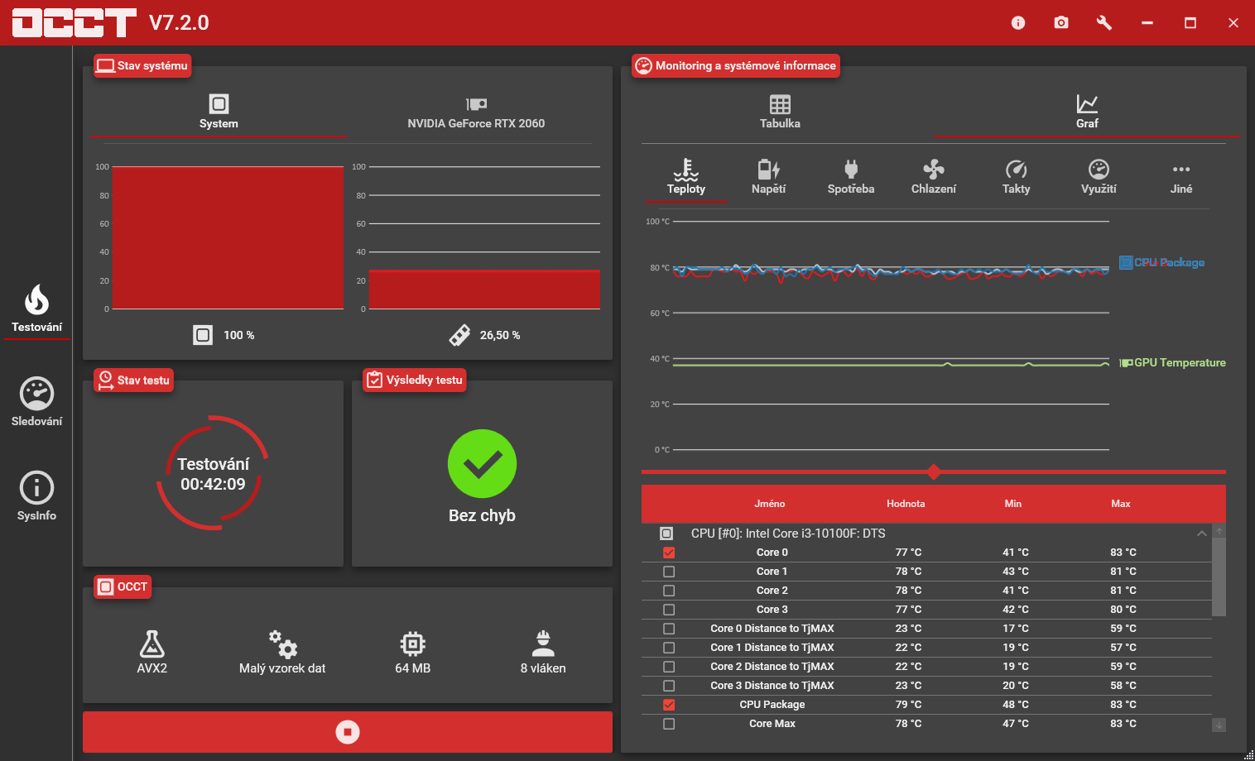This screenshot has width=1255, height=761.
Task: Click the red graph timeline slider handle
Action: [934, 472]
